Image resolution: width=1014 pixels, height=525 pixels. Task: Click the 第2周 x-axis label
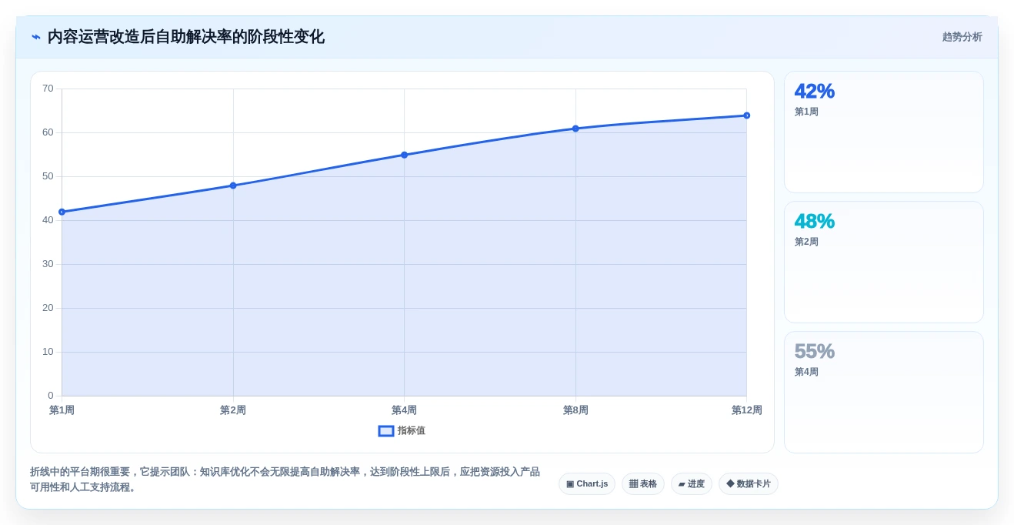point(233,410)
